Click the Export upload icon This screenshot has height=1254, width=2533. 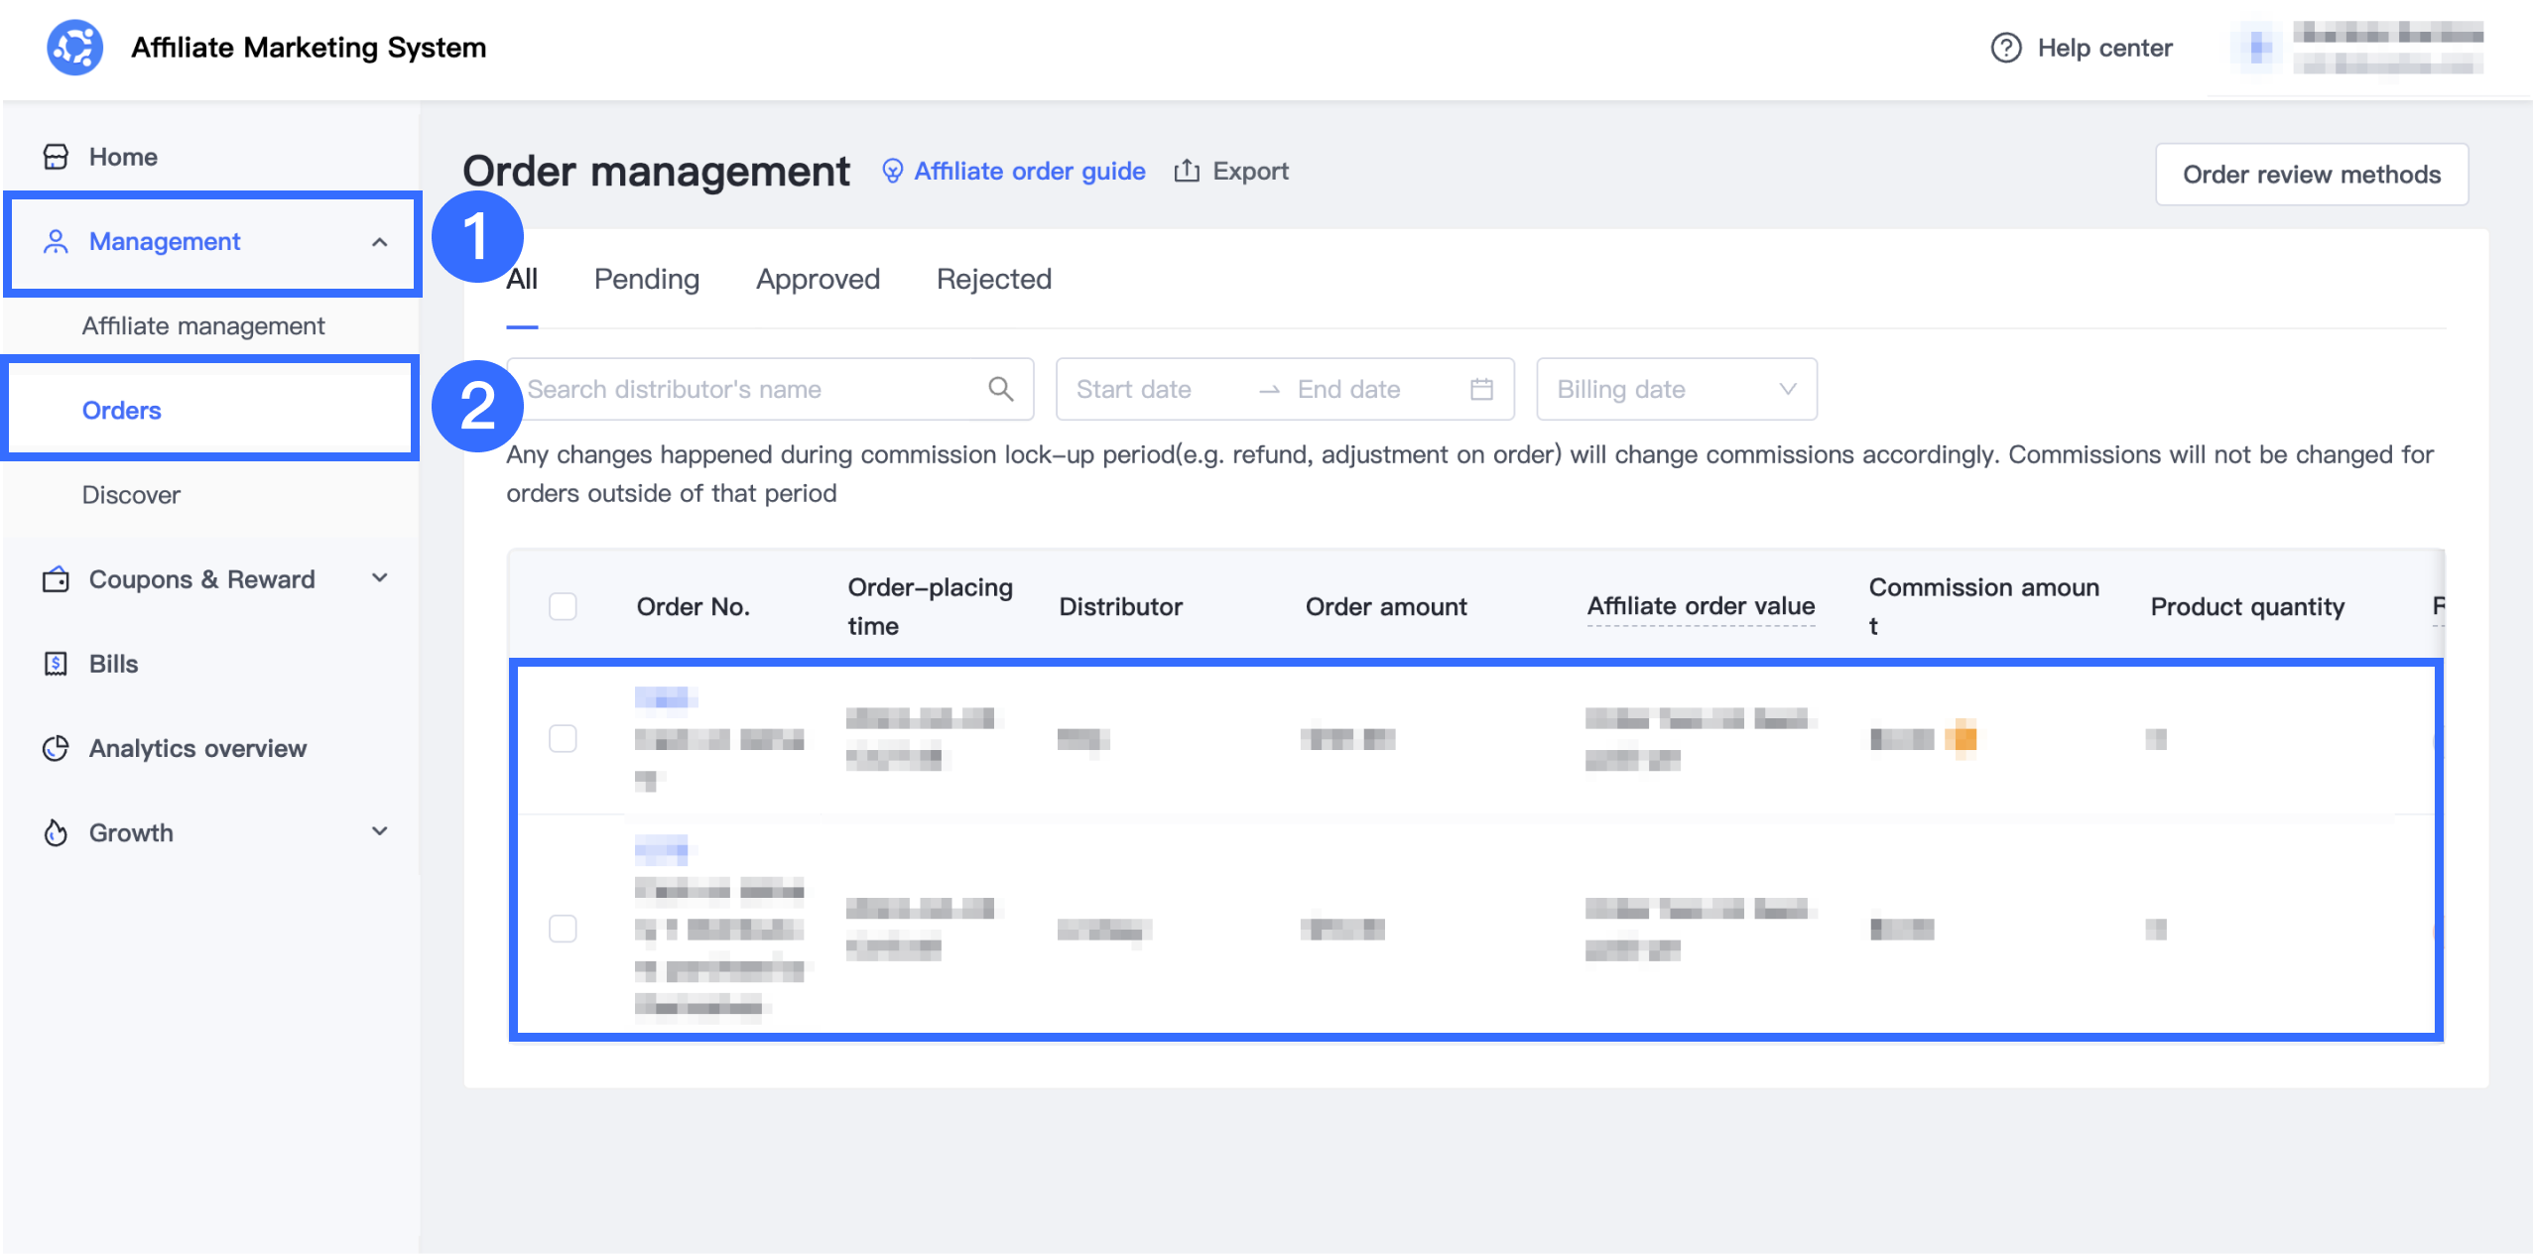pyautogui.click(x=1187, y=171)
